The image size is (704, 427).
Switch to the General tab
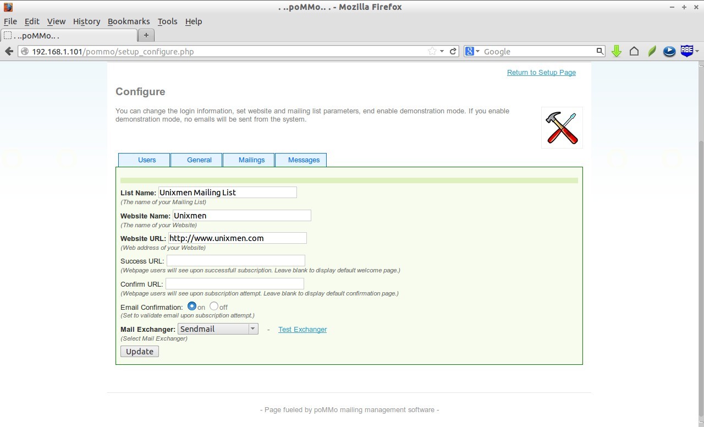coord(196,160)
